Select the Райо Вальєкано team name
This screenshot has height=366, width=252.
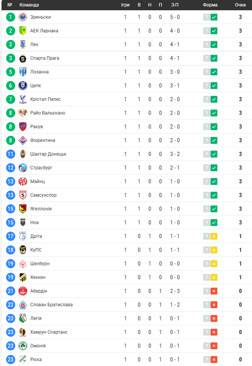(48, 113)
